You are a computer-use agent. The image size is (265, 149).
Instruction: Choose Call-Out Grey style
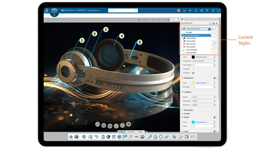tap(196, 44)
